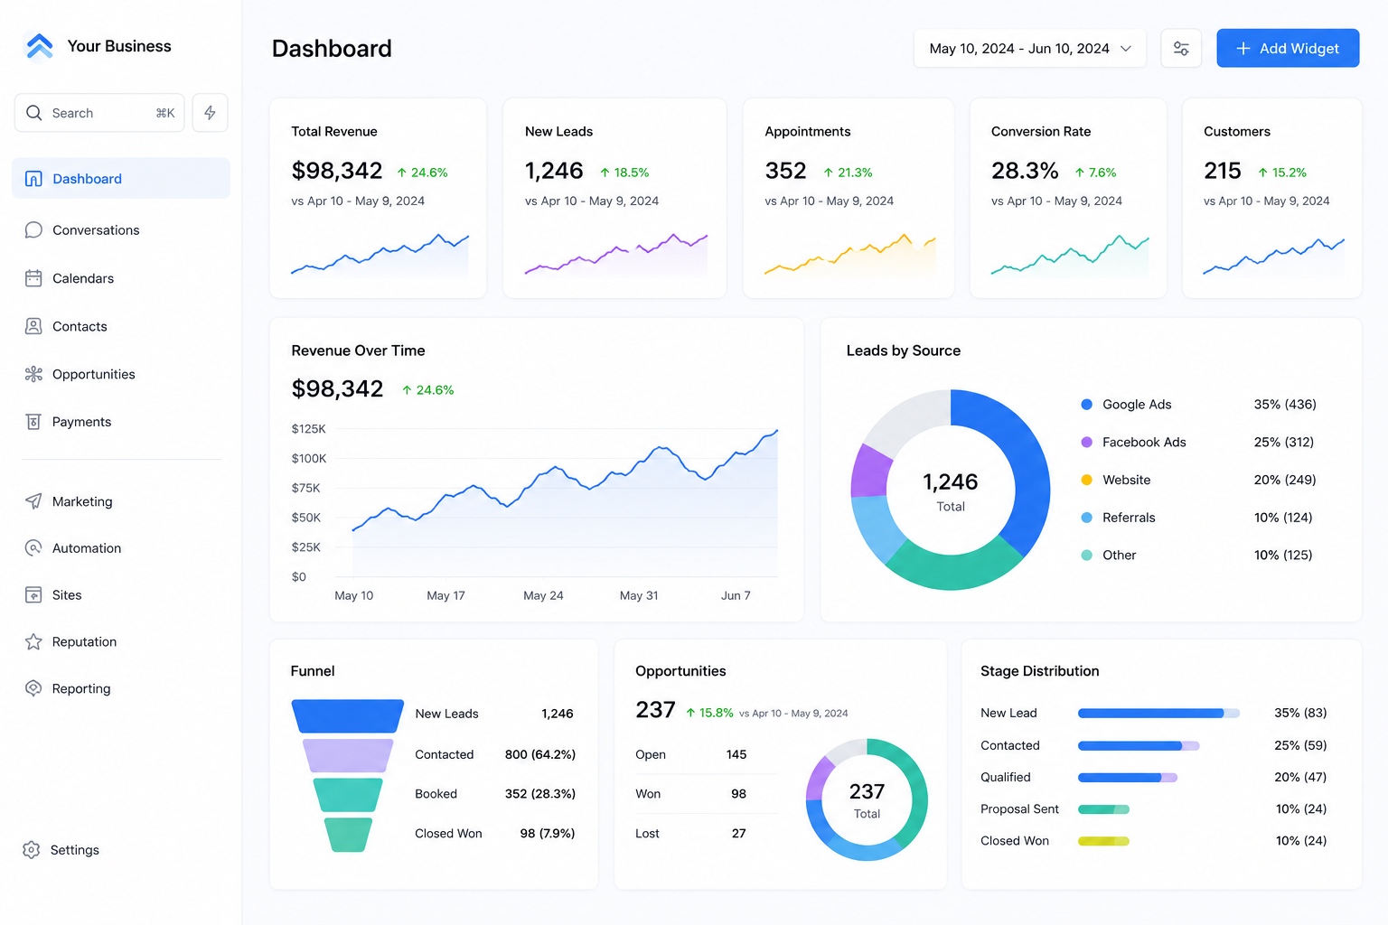This screenshot has height=925, width=1388.
Task: Click the New Lead stage progress bar
Action: tap(1158, 714)
